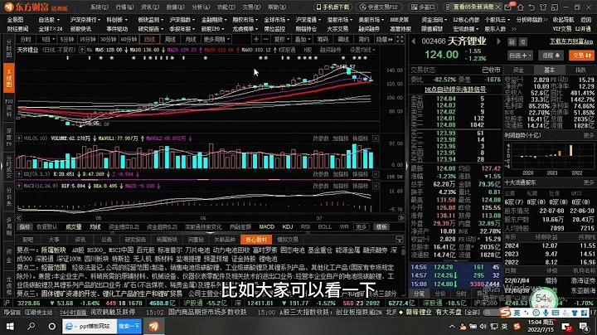The height and width of the screenshot is (335, 597).
Task: Toggle the 隐藏 hide panel button
Action: 384,39
